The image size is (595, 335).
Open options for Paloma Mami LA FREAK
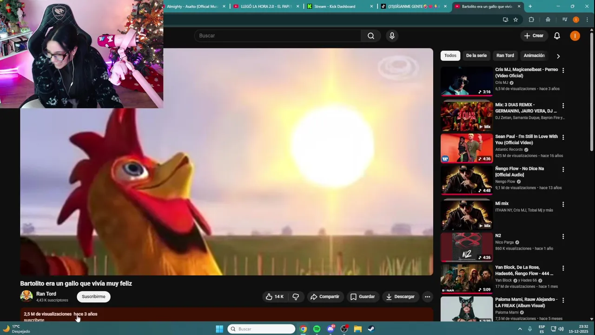563,300
